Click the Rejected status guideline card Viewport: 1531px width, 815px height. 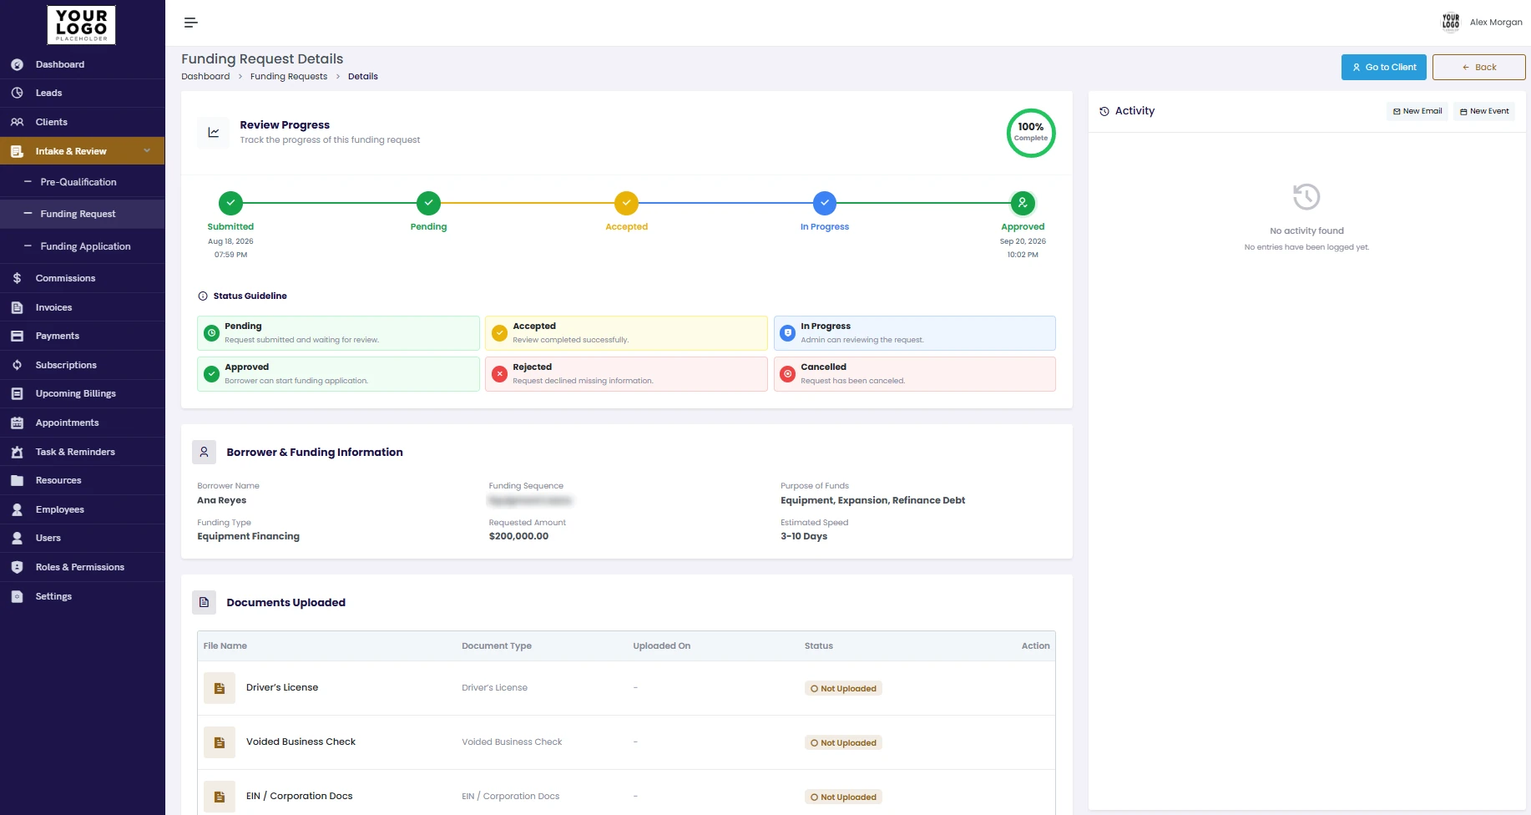click(626, 374)
